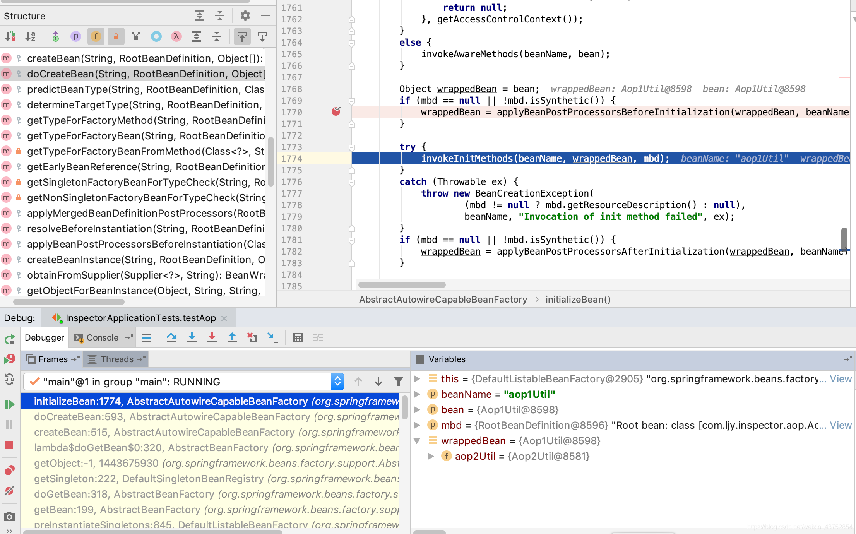The width and height of the screenshot is (856, 534).
Task: Click the editor horizontal scrollbar
Action: coord(402,285)
